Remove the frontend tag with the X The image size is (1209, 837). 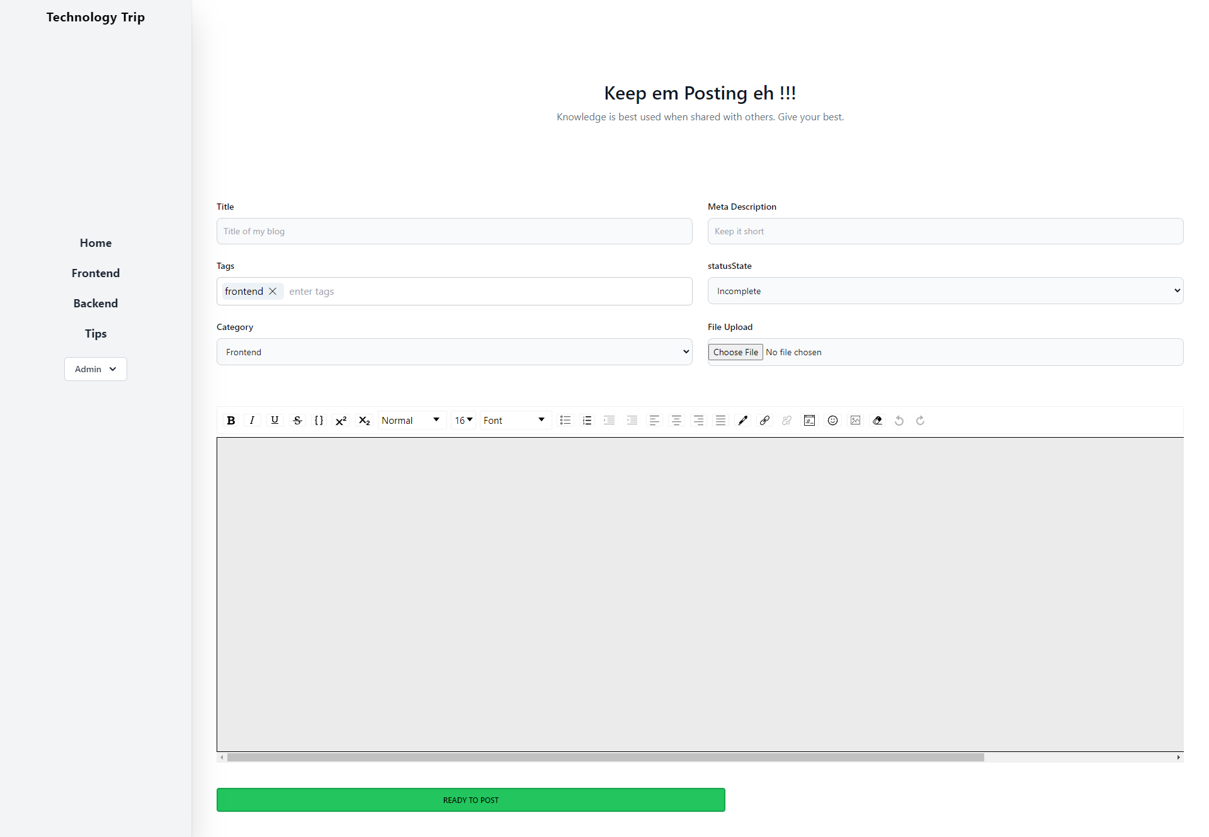[273, 291]
